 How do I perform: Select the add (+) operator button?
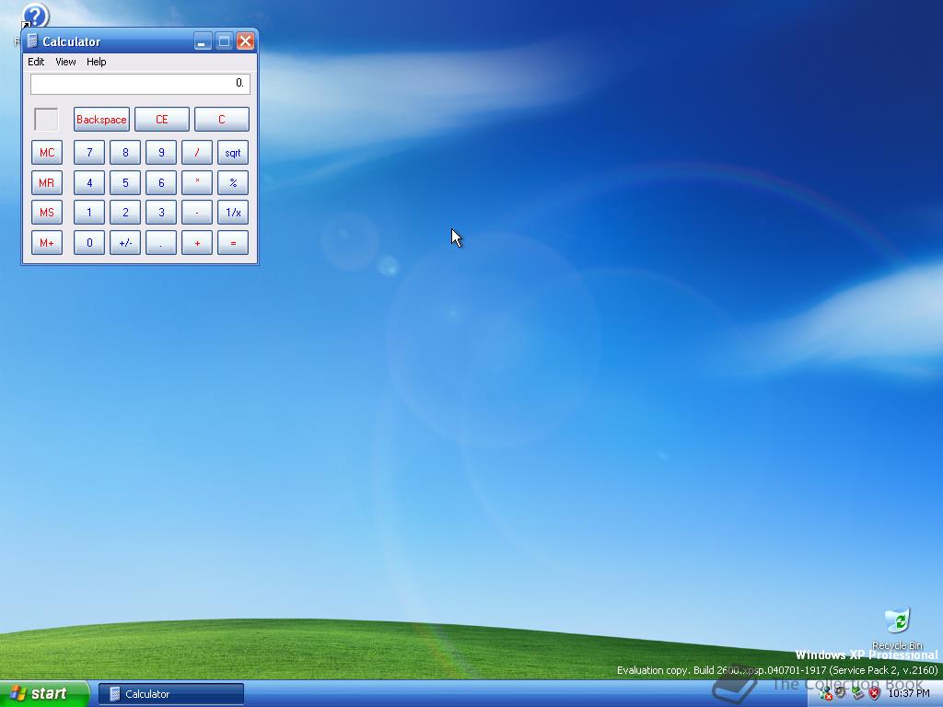point(197,242)
